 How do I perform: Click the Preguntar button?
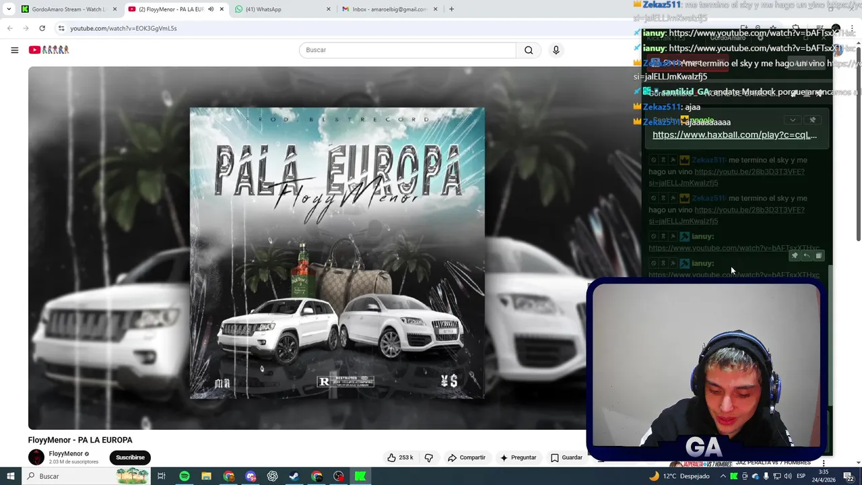pyautogui.click(x=518, y=457)
